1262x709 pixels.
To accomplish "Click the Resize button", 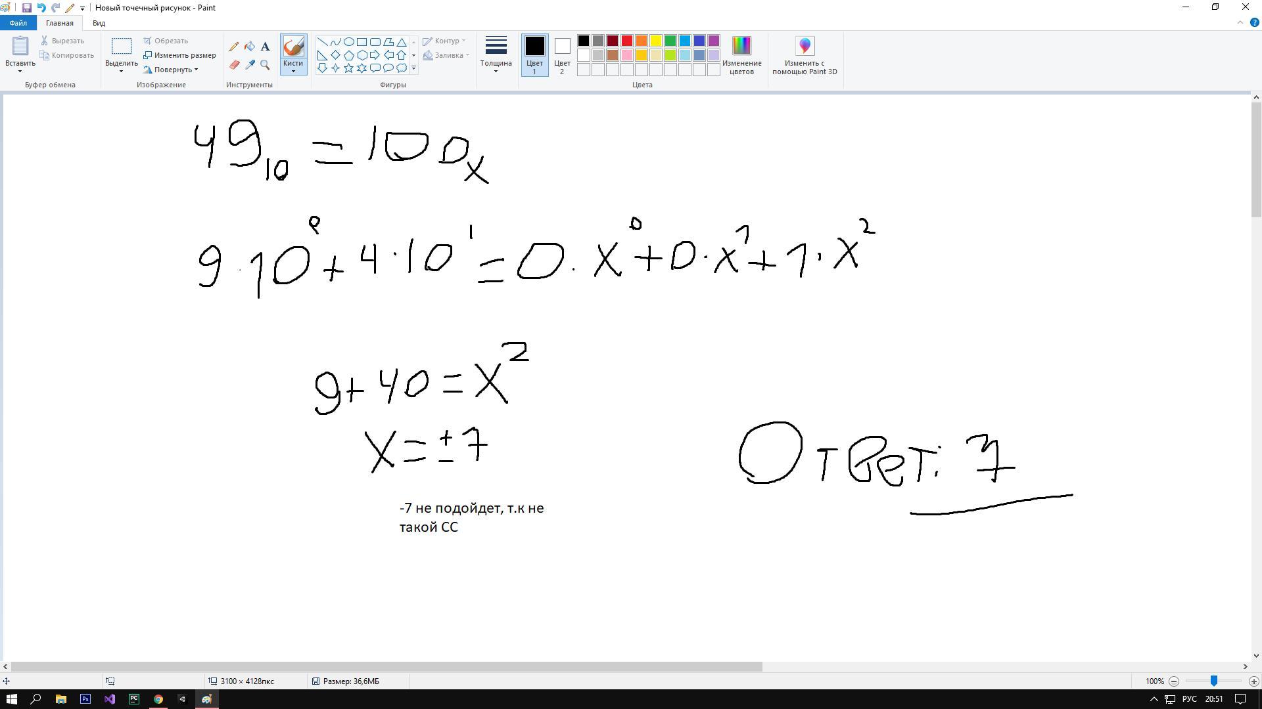I will pos(180,55).
